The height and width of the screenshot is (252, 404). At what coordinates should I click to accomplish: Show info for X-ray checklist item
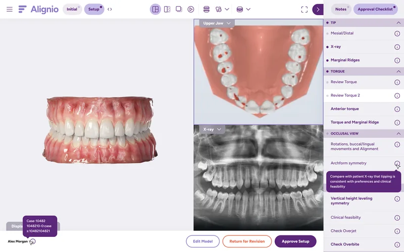(x=397, y=47)
